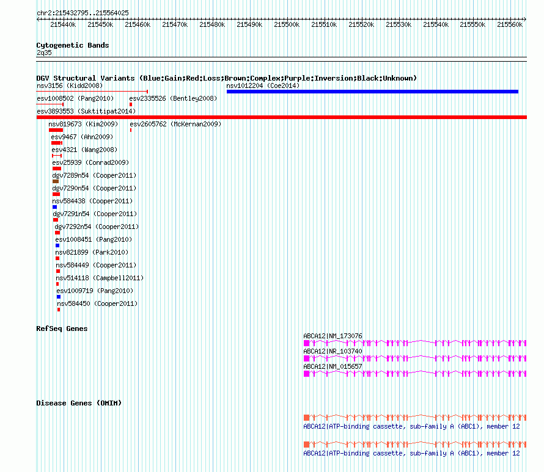The image size is (544, 472).
Task: Click the esv3893553 (Suktitipat2014) label
Action: click(x=86, y=111)
